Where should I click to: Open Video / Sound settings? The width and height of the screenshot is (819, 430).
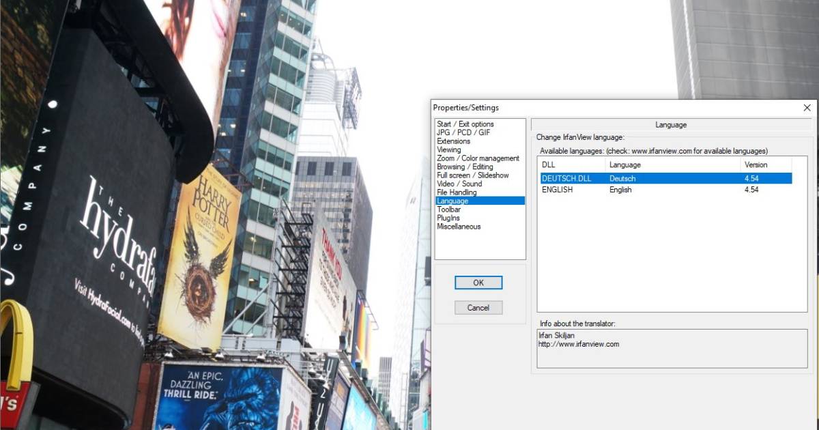pyautogui.click(x=459, y=184)
